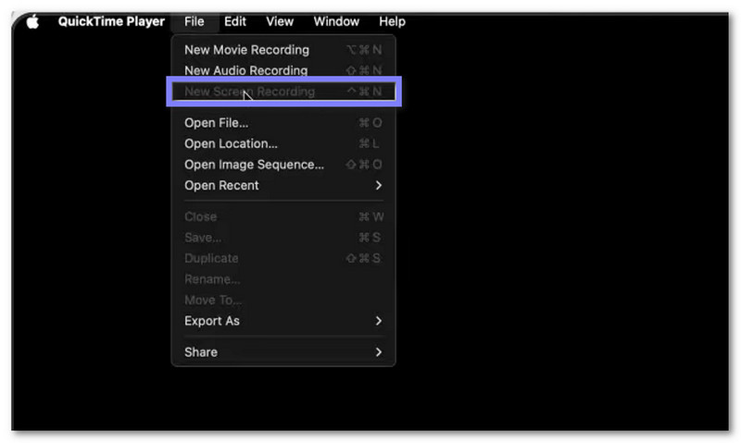
Task: Choose Open Image Sequence…
Action: pos(283,165)
